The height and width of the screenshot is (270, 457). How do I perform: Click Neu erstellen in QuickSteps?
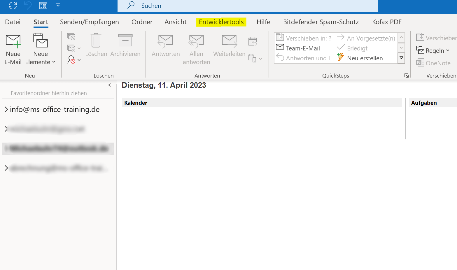[x=360, y=58]
